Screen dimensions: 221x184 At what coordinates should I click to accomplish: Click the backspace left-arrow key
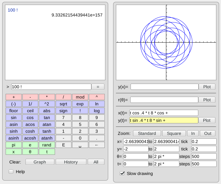(97, 145)
